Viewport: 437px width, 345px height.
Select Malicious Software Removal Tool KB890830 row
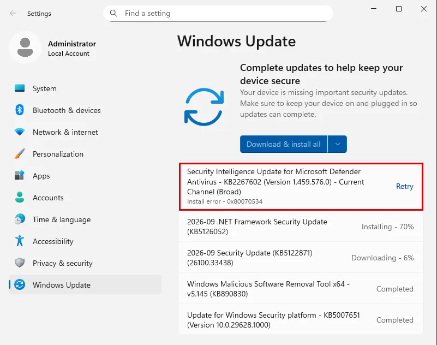[301, 289]
